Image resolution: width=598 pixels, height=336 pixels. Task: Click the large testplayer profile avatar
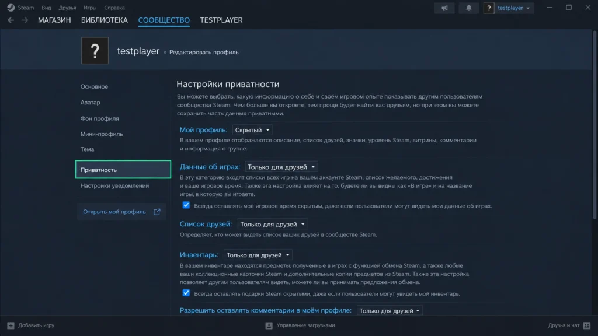click(95, 51)
